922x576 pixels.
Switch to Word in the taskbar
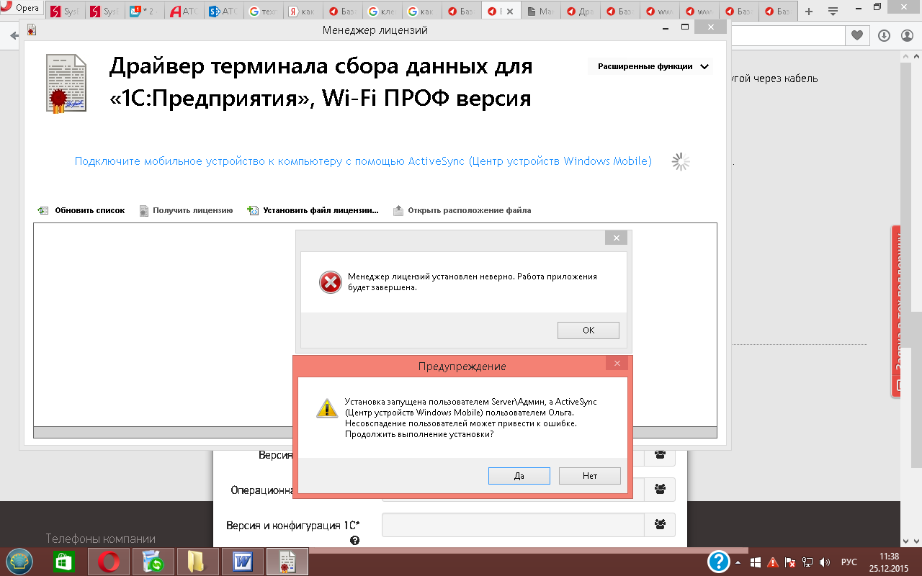point(243,562)
